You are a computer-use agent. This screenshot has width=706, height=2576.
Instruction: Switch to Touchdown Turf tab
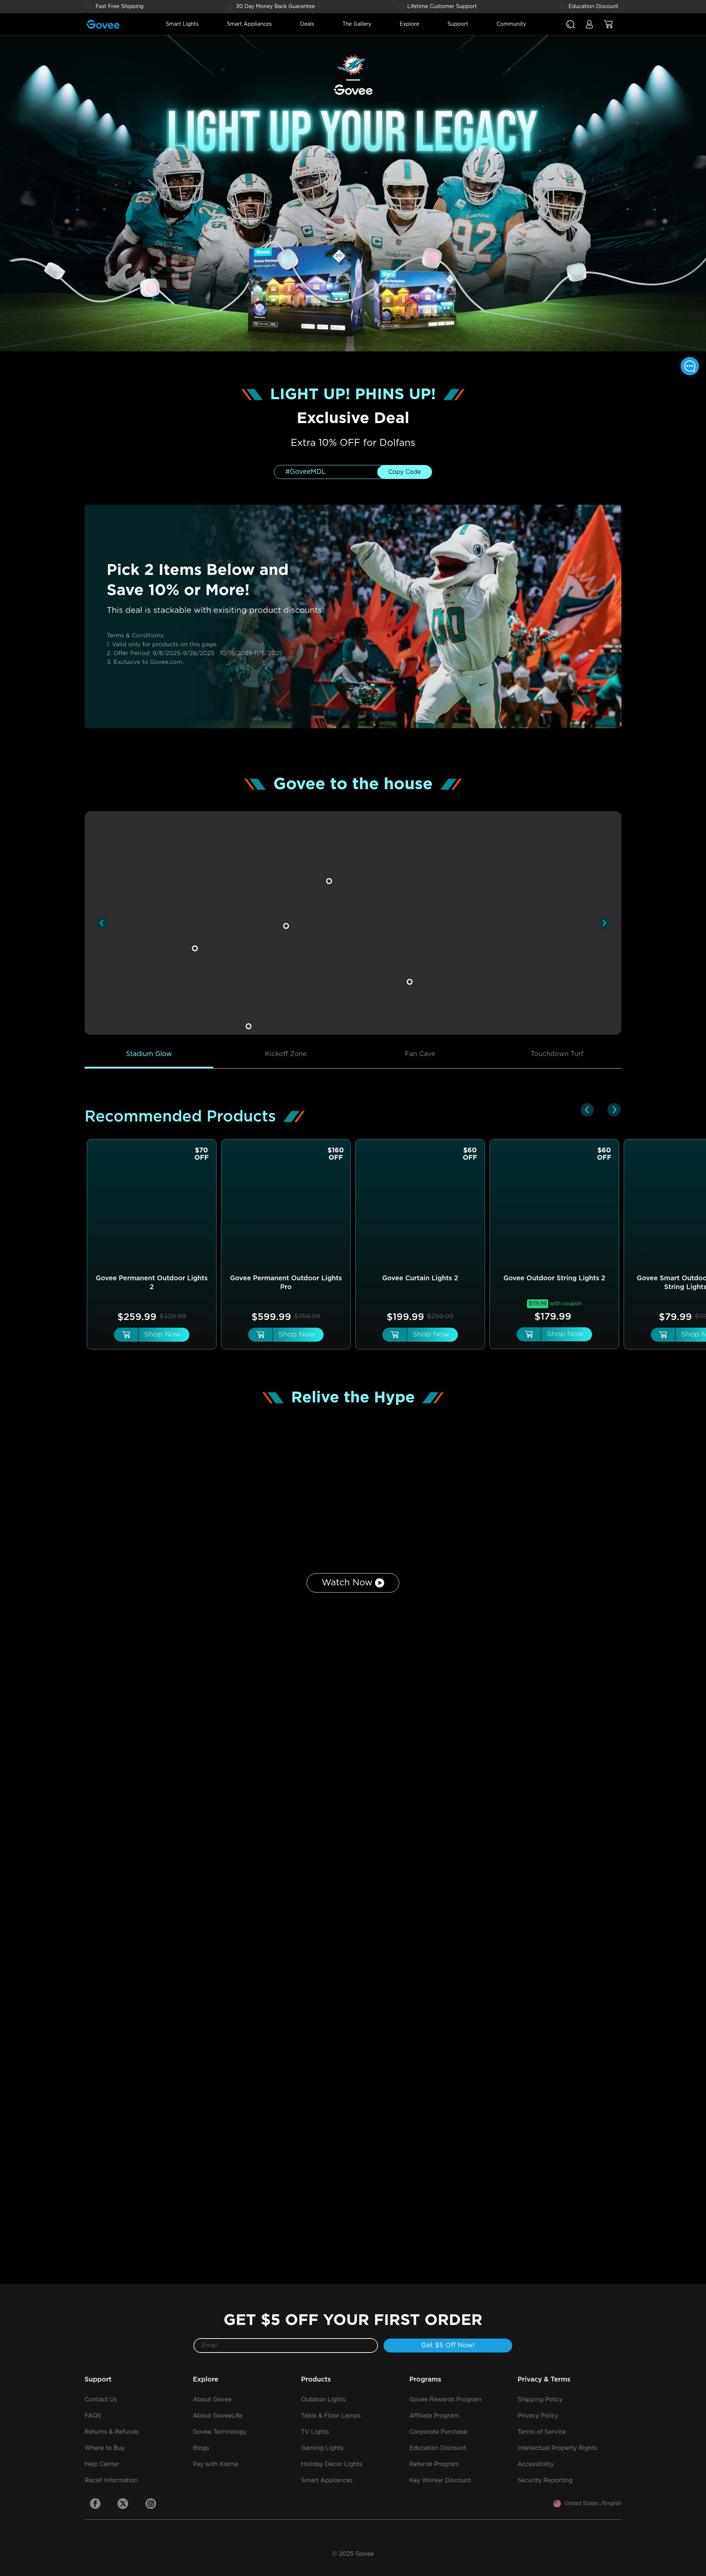pyautogui.click(x=557, y=1054)
